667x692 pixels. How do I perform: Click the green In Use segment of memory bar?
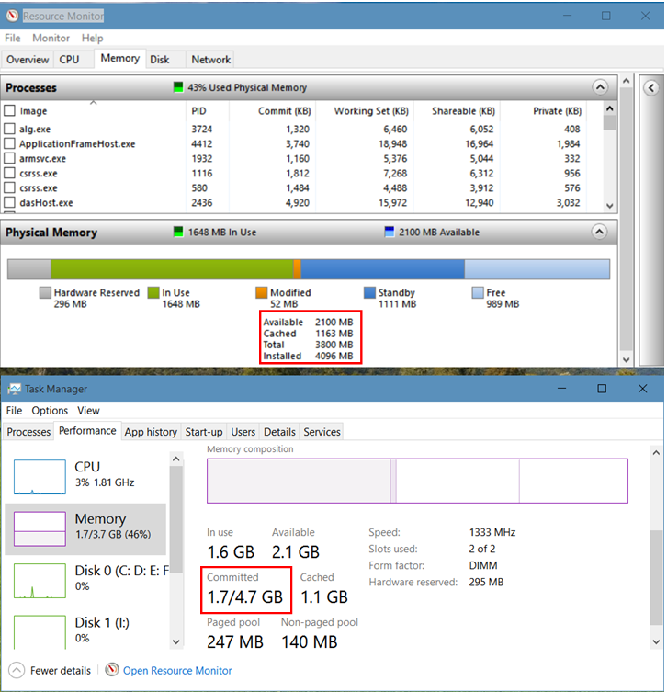172,268
